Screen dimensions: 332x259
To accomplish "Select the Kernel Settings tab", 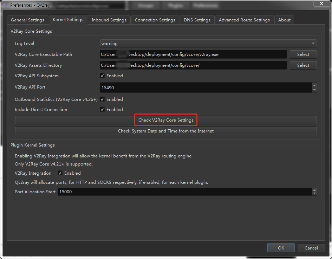I will (x=68, y=19).
